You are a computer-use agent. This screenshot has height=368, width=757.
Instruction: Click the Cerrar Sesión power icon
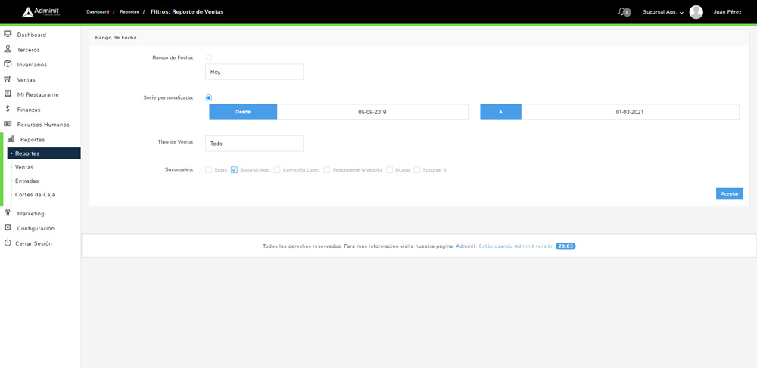point(8,243)
